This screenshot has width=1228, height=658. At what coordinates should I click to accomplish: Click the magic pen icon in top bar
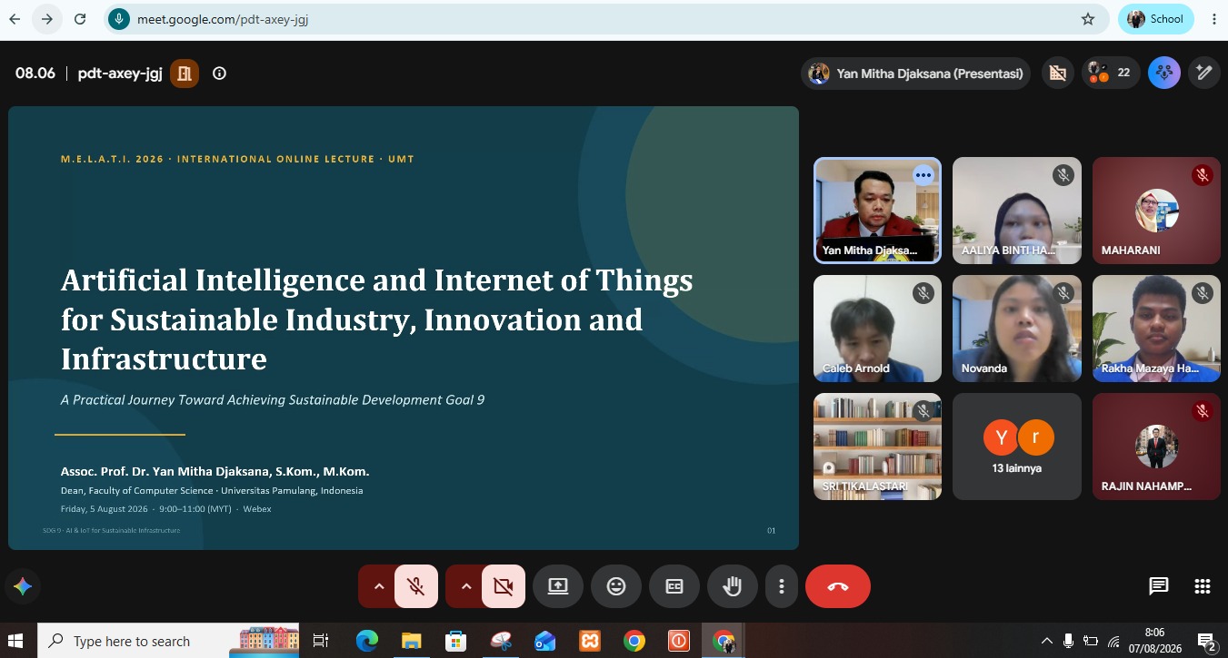pyautogui.click(x=1204, y=74)
